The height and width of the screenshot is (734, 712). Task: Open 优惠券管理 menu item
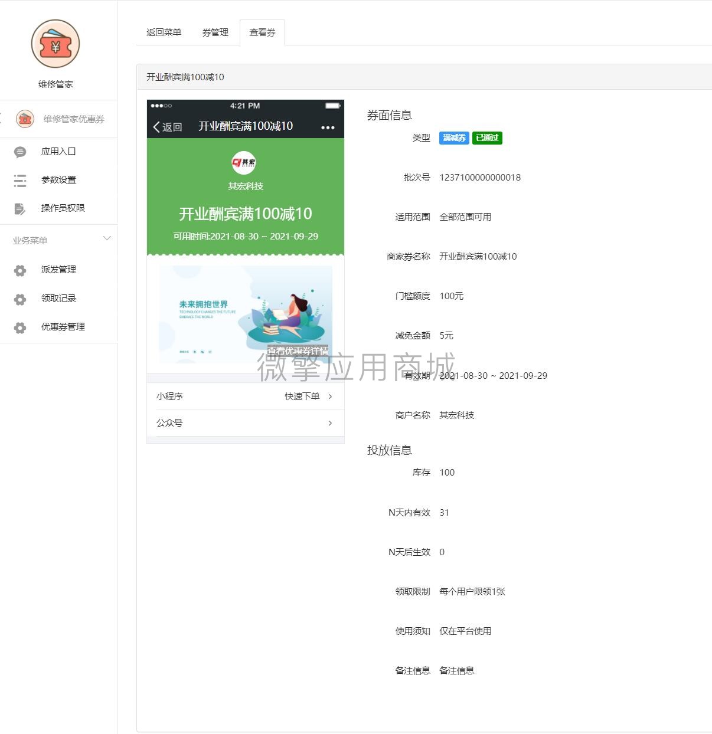tap(63, 327)
